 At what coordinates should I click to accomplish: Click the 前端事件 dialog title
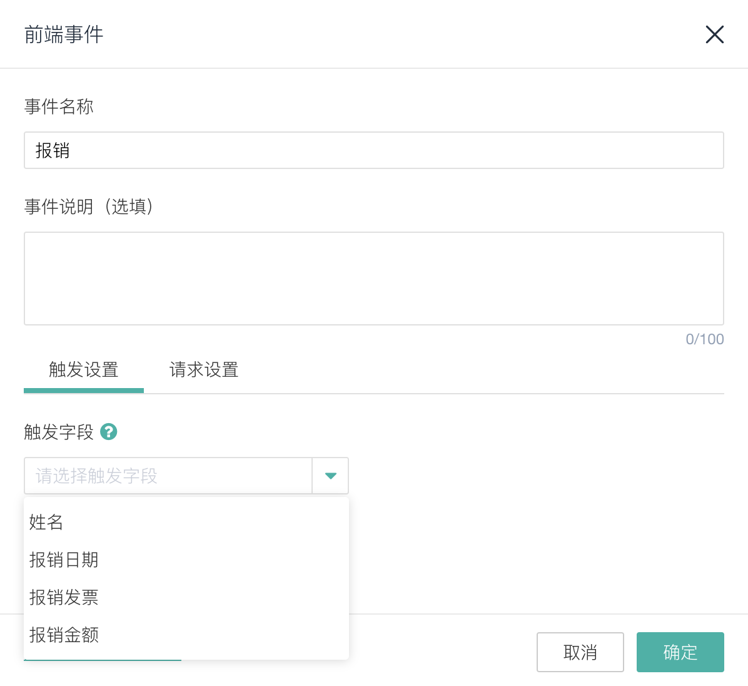64,34
